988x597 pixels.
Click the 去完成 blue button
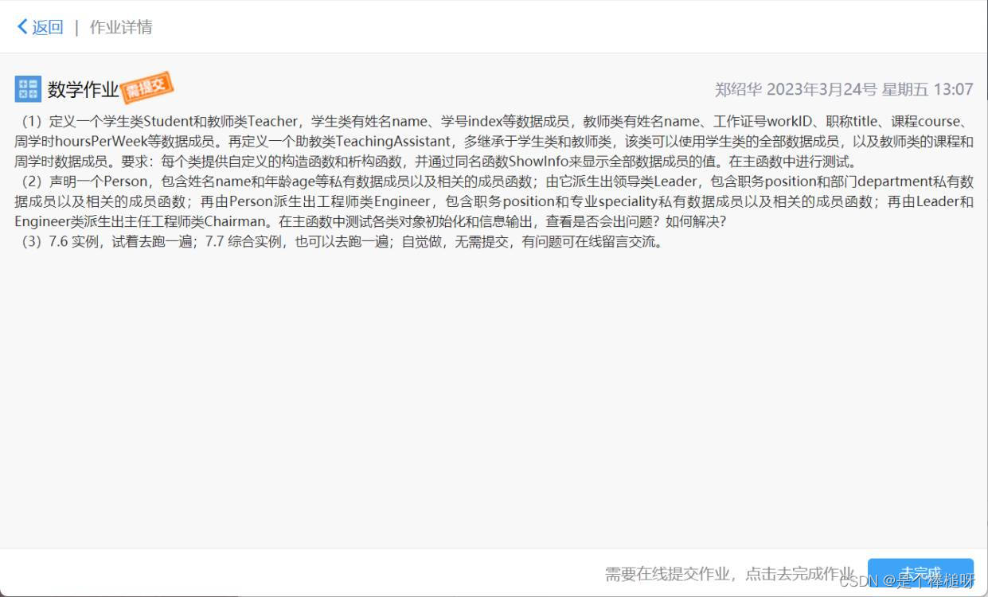pyautogui.click(x=920, y=574)
